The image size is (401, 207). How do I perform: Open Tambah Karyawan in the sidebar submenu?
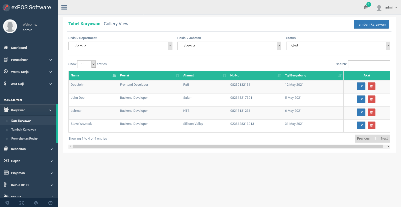click(x=24, y=130)
